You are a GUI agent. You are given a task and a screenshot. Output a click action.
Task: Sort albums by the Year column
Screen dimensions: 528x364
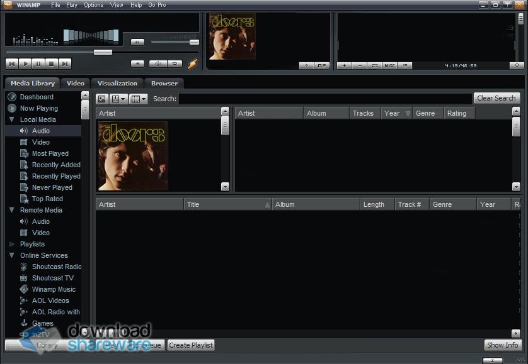point(396,113)
